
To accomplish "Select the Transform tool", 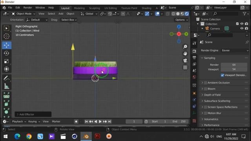I will [x=7, y=69].
